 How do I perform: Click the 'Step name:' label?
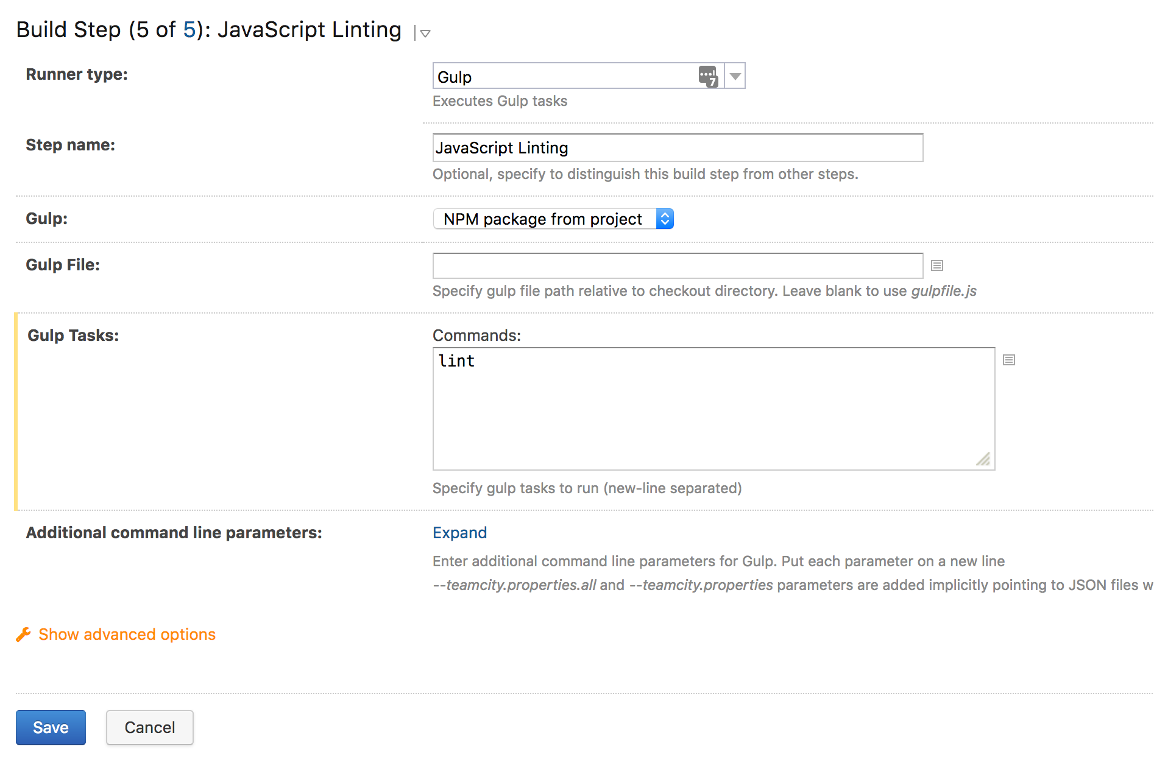(x=70, y=145)
